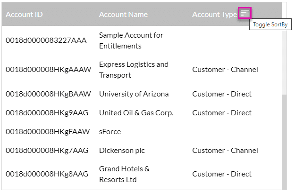Viewport: 295px width, 192px height.
Task: Click the Account Type header text
Action: (214, 15)
